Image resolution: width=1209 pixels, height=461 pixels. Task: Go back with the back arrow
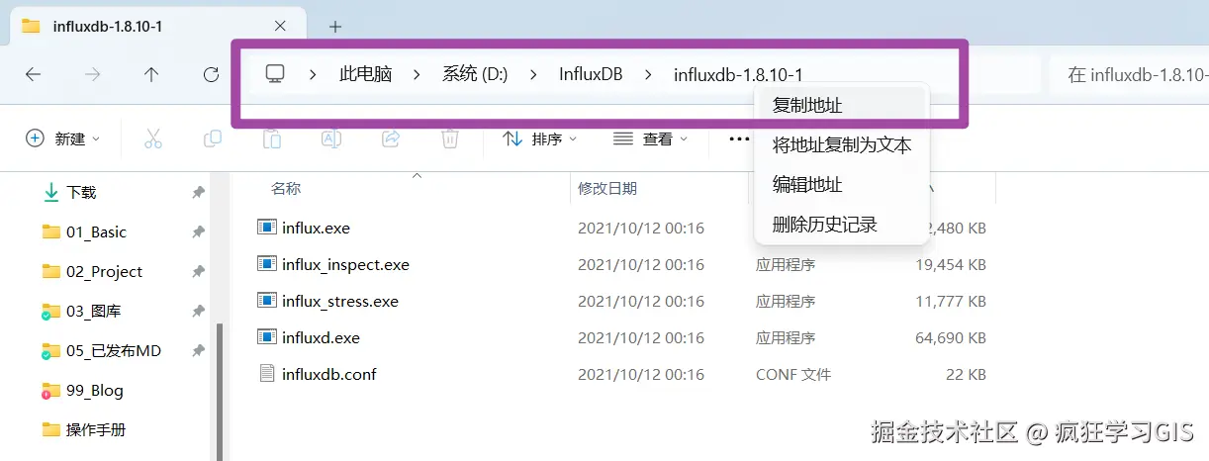[x=33, y=74]
